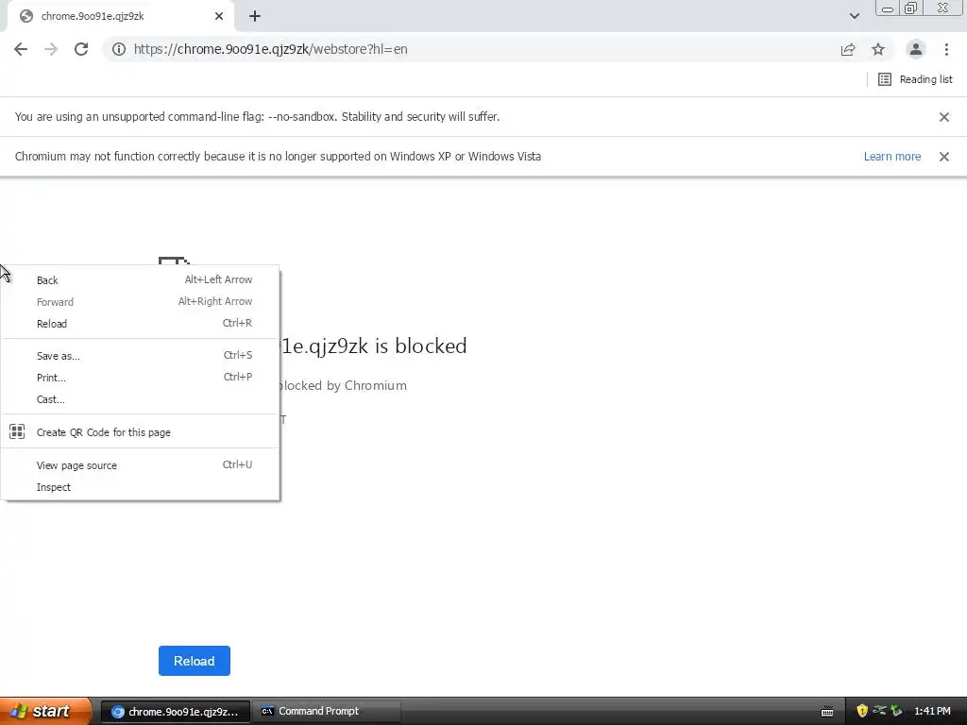Click the taskbar clock 1:41 PM
The image size is (967, 725).
[x=932, y=712]
